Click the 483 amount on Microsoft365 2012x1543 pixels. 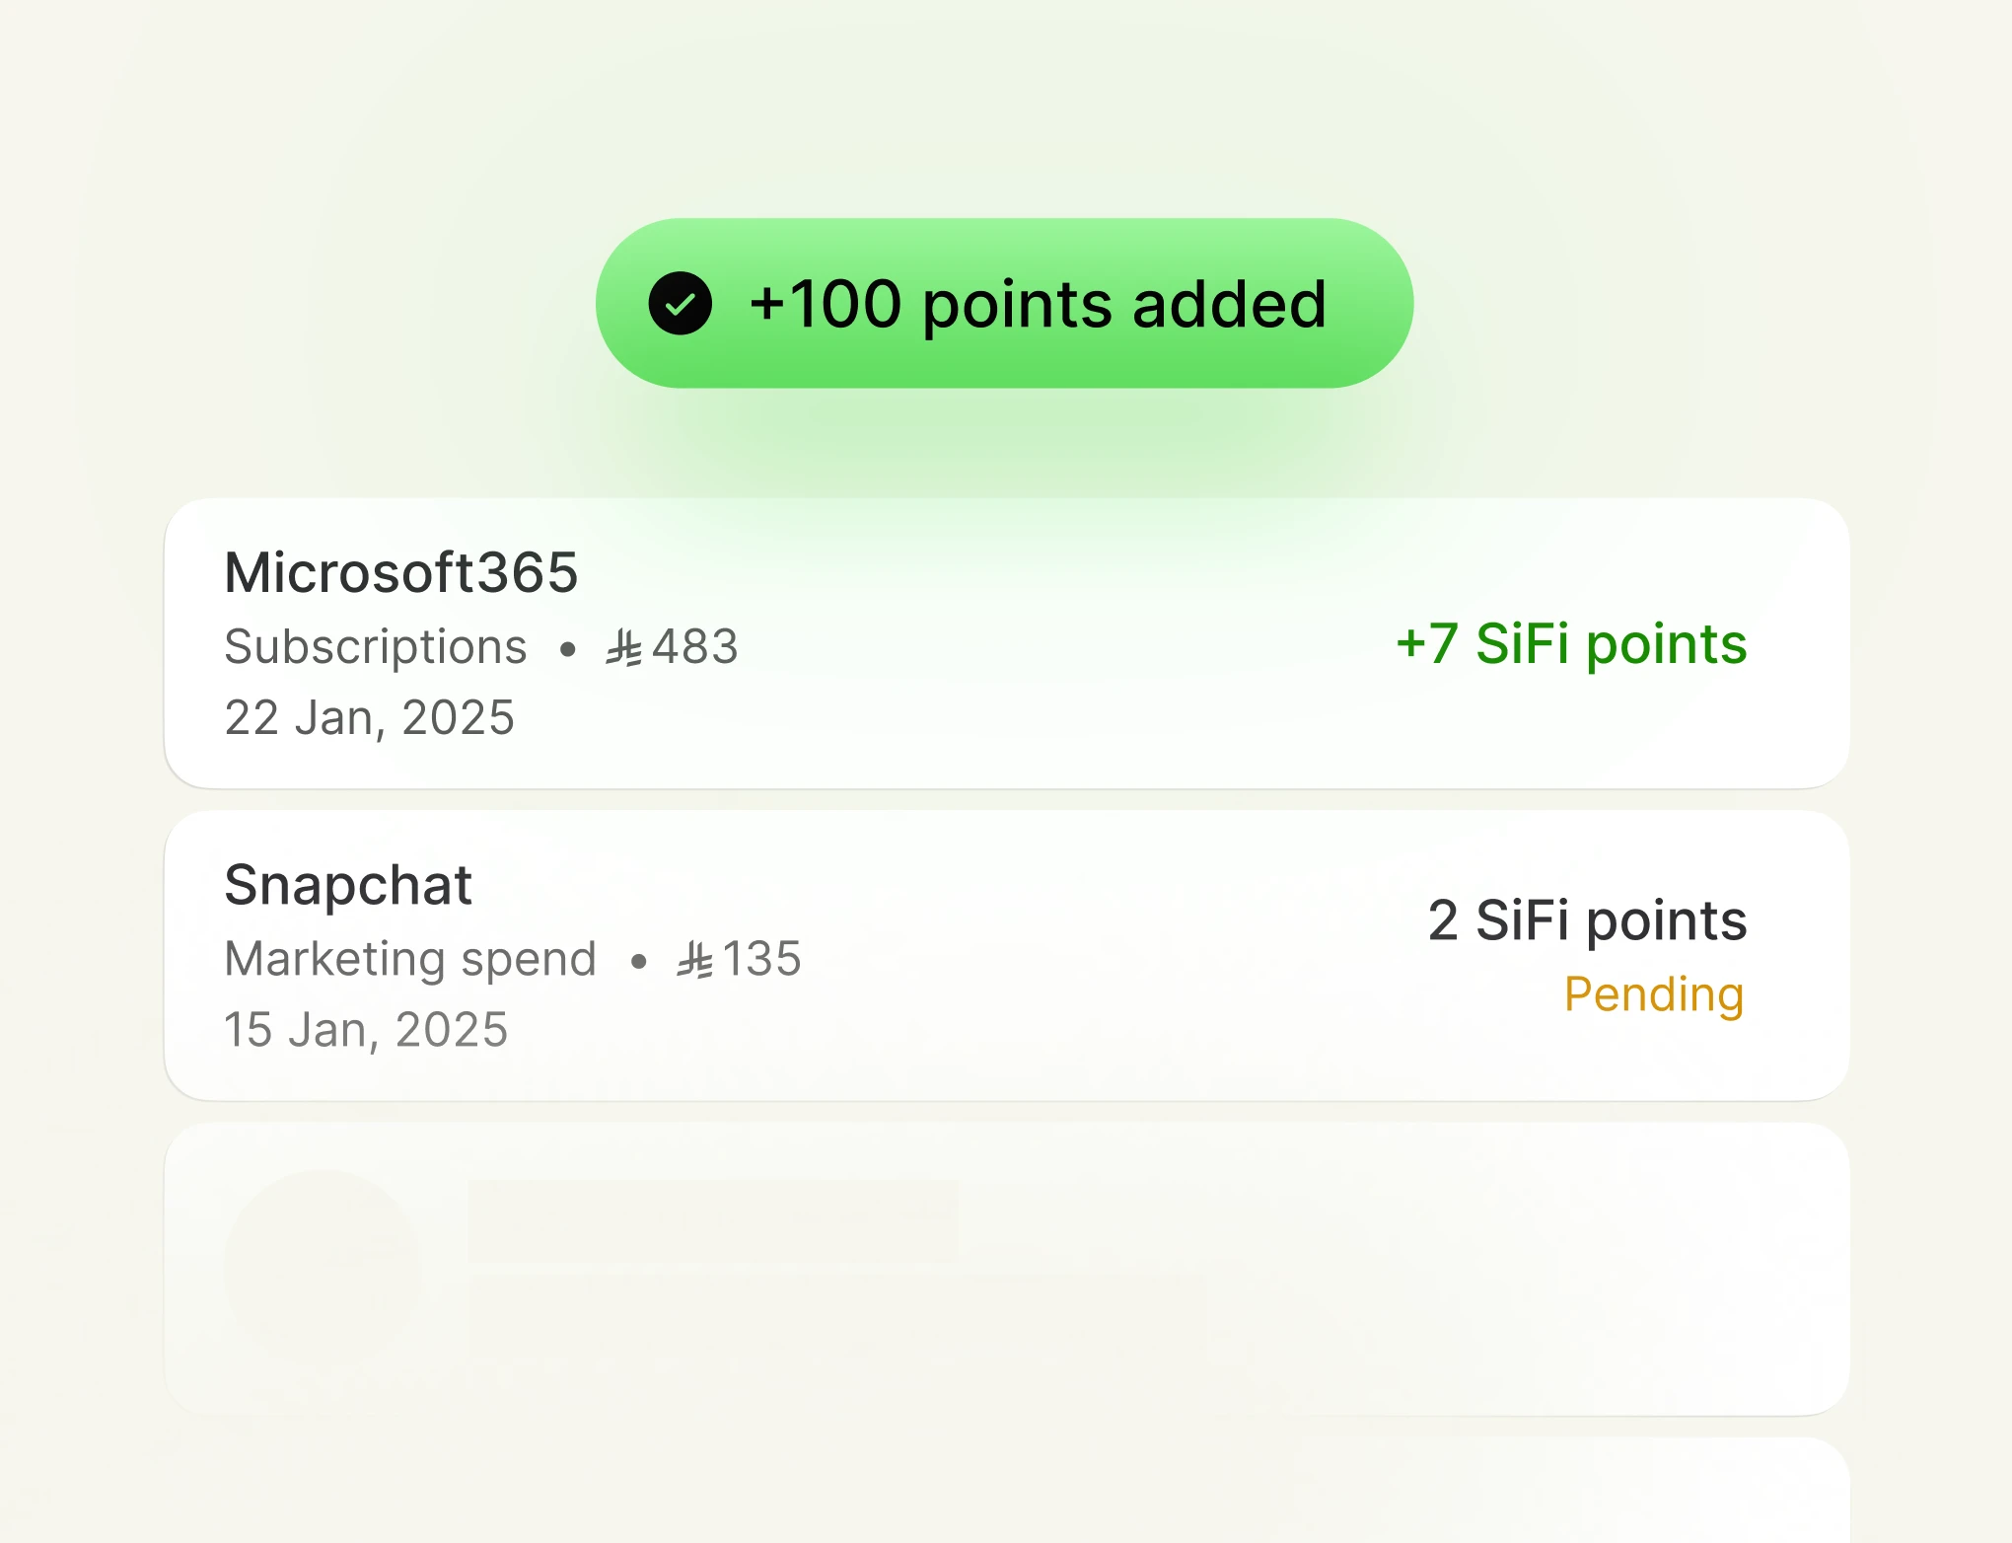point(695,647)
